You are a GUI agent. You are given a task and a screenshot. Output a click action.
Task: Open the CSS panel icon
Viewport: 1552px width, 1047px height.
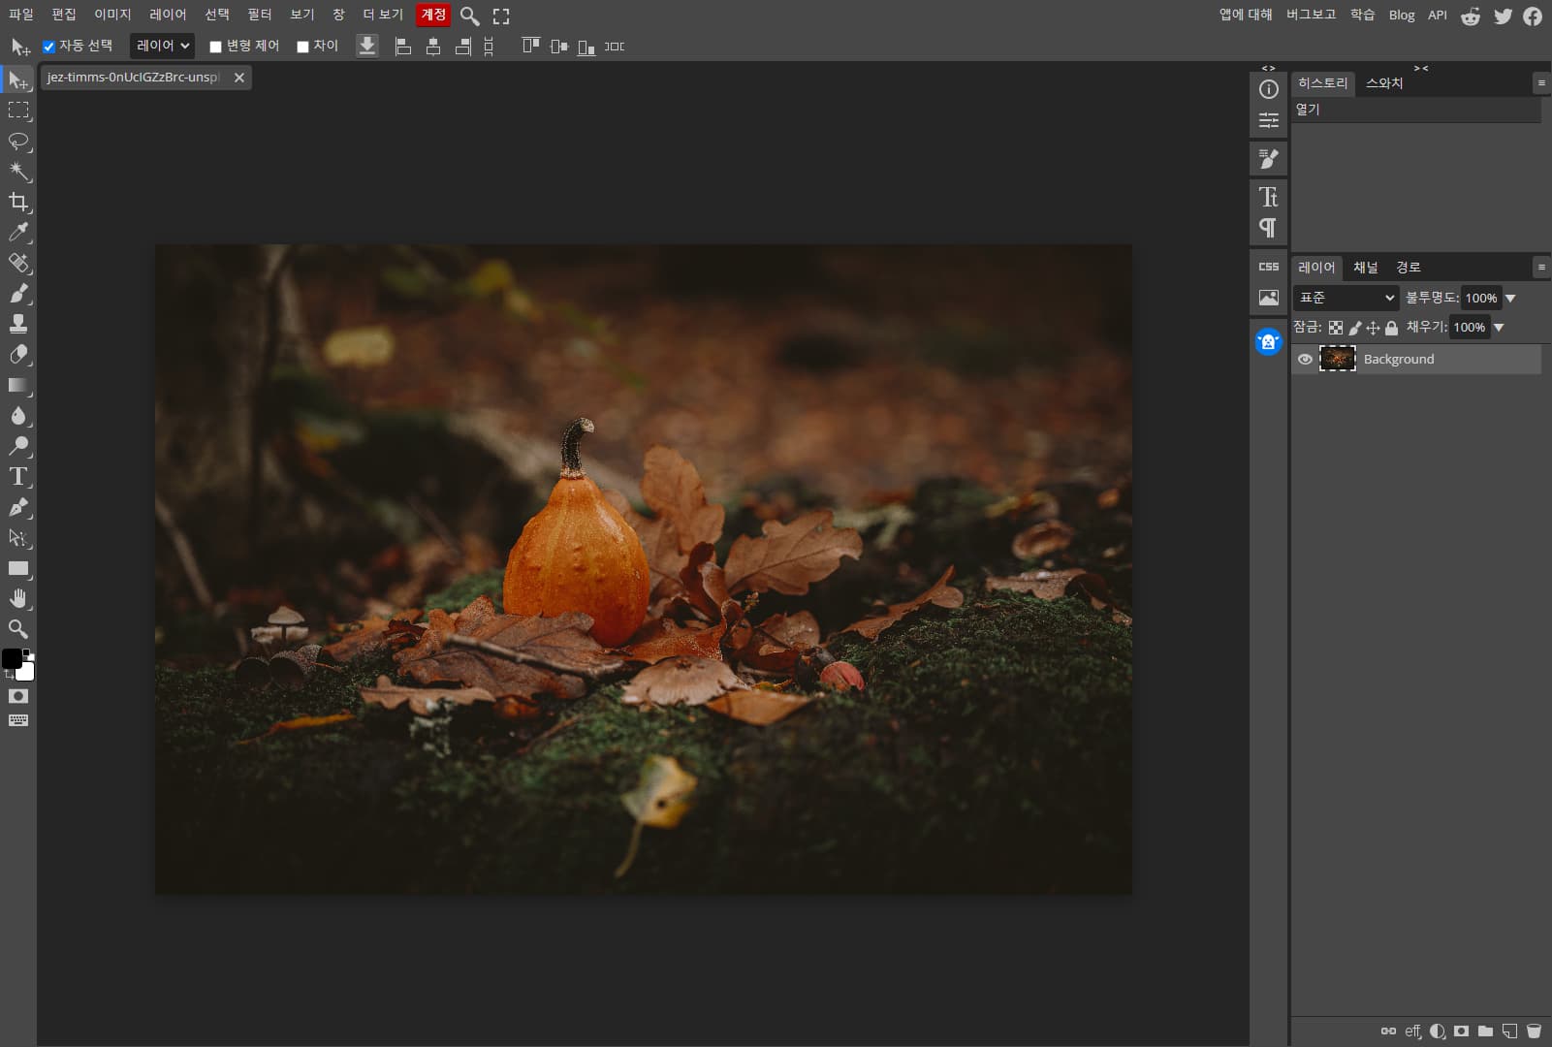[1268, 267]
